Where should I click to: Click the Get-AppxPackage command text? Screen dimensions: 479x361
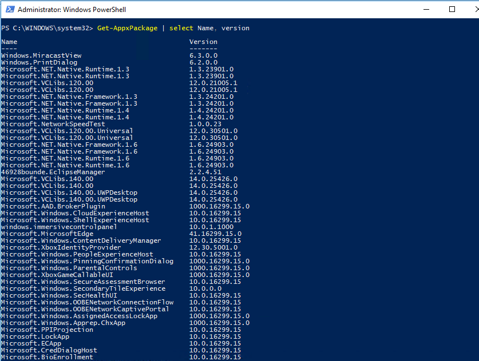point(128,28)
